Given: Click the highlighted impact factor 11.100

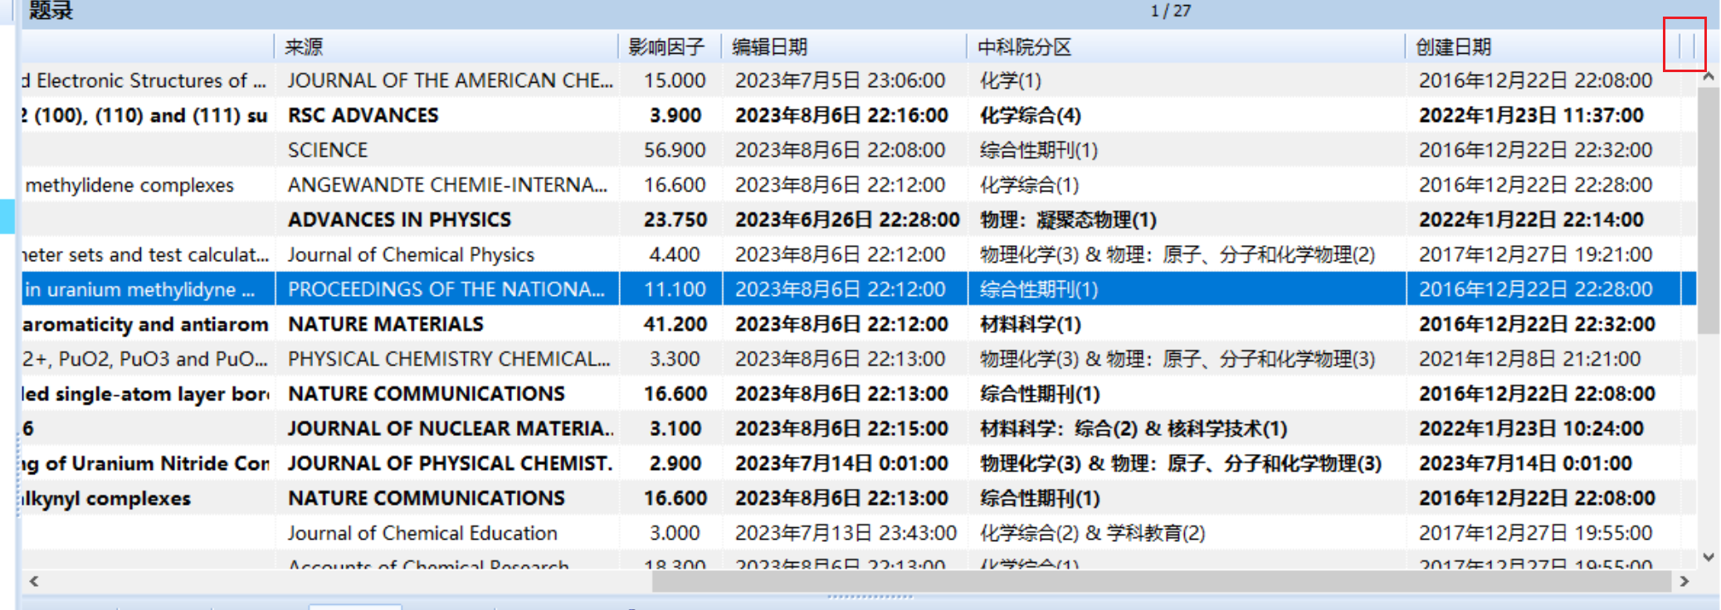Looking at the screenshot, I should tap(675, 289).
